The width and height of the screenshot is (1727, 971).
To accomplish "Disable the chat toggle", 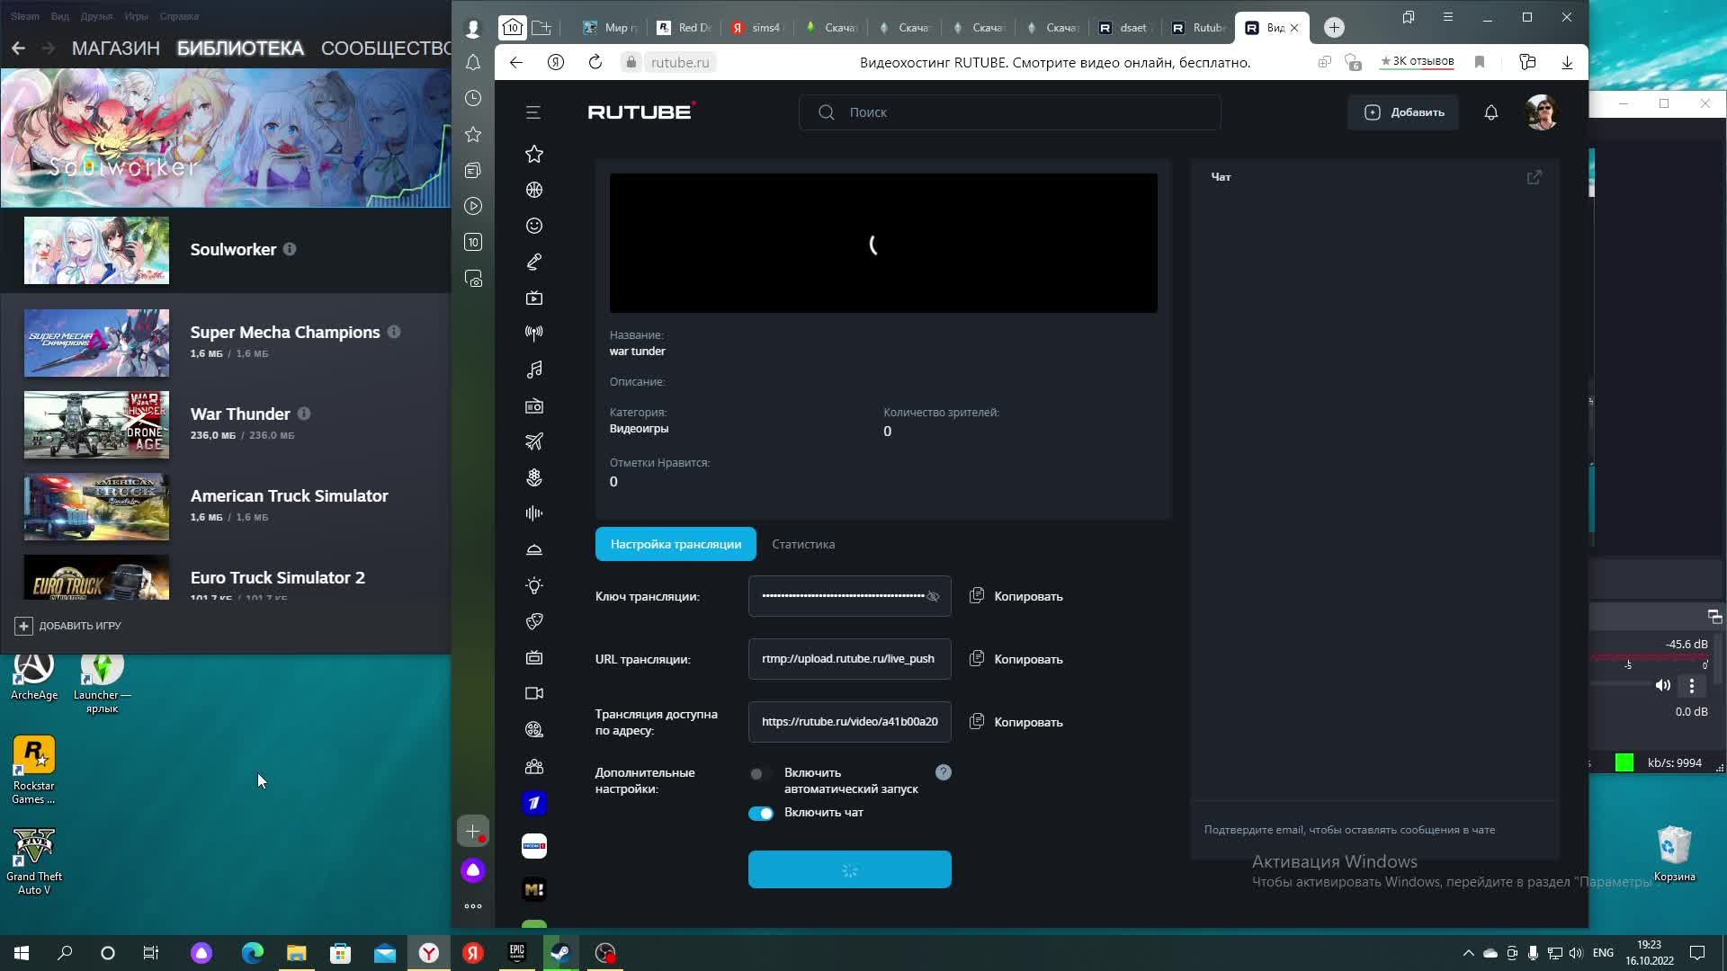I will click(x=760, y=814).
